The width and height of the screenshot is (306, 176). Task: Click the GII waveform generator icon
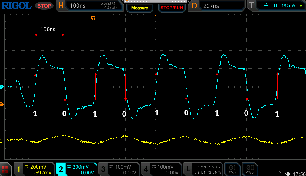point(250,169)
